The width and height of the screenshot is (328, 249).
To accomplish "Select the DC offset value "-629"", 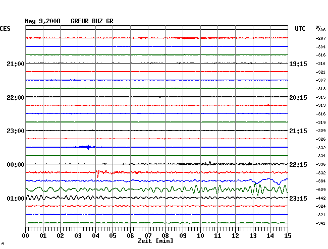I will [320, 190].
